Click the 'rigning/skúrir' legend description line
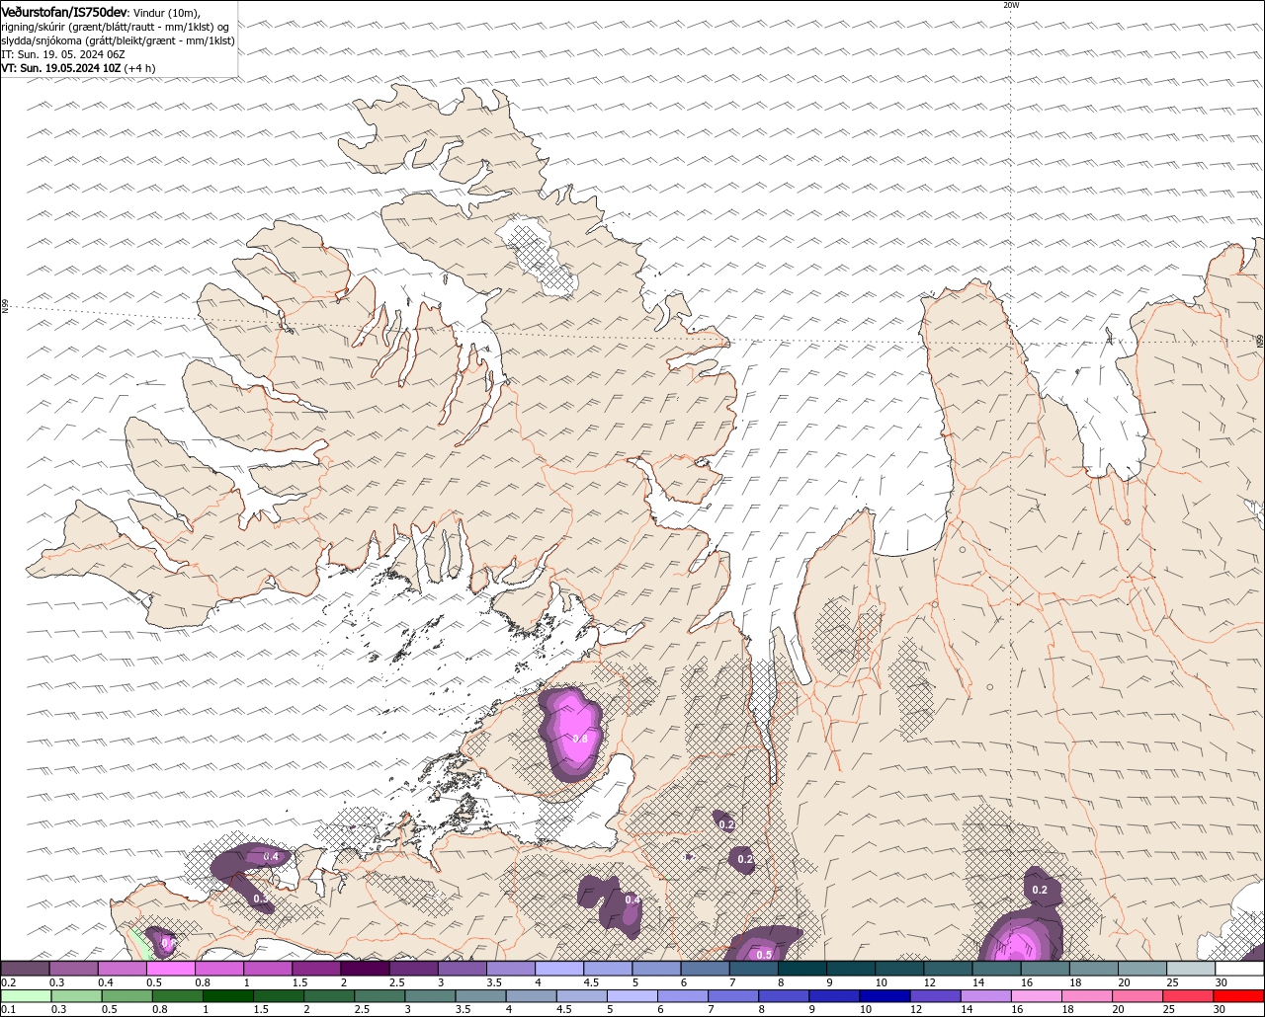 click(116, 27)
